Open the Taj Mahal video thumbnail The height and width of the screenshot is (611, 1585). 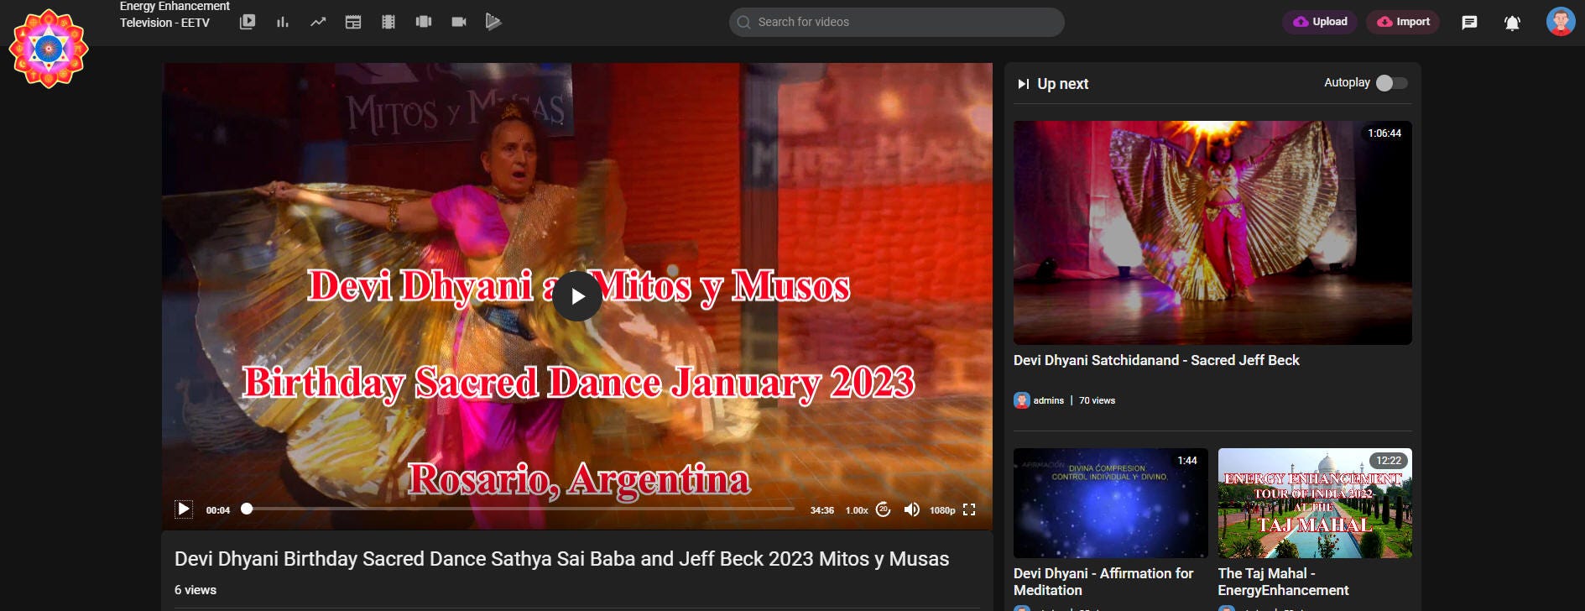coord(1315,503)
